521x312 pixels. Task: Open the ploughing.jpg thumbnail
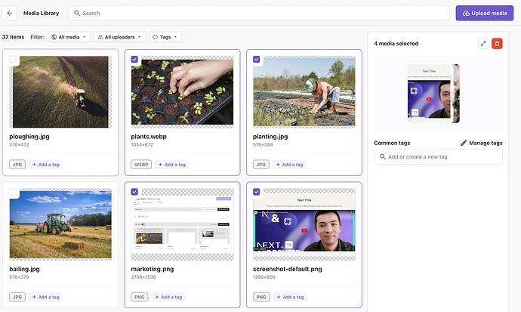60,91
